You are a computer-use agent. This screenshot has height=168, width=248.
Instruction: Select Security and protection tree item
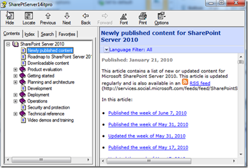49,107
